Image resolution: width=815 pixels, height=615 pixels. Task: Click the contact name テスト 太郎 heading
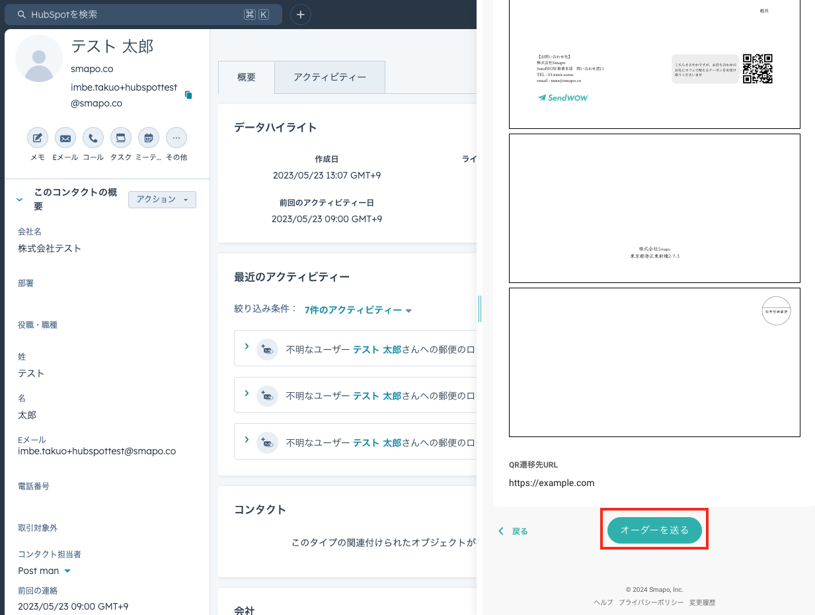(112, 46)
